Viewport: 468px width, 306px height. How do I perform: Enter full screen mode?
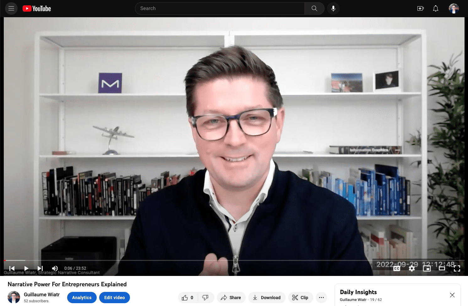coord(457,268)
